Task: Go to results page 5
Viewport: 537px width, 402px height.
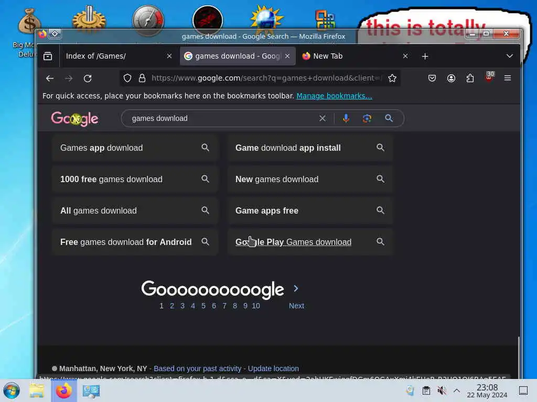Action: tap(203, 306)
